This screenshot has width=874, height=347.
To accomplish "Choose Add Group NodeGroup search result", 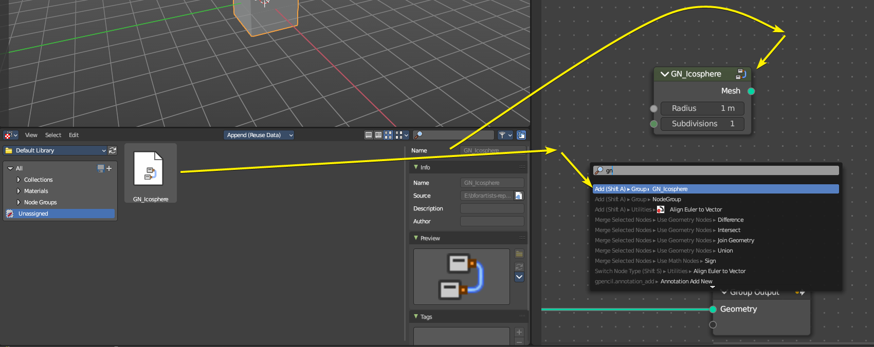I will pyautogui.click(x=716, y=199).
